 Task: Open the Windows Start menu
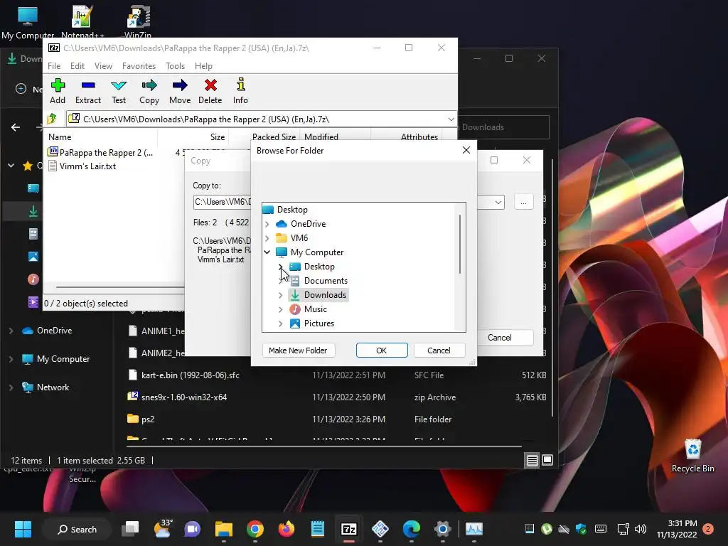[x=23, y=529]
